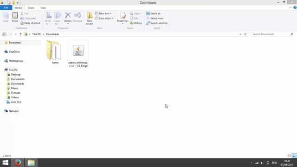Select Network in the navigation pane
297x167 pixels.
(x=12, y=111)
